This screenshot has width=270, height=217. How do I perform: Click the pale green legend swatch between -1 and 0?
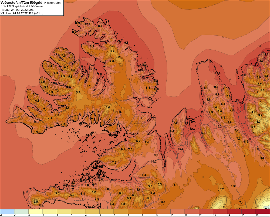tap(21, 211)
